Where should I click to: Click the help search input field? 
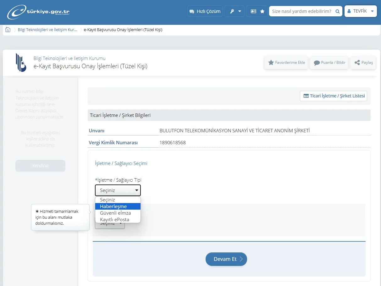(x=301, y=11)
